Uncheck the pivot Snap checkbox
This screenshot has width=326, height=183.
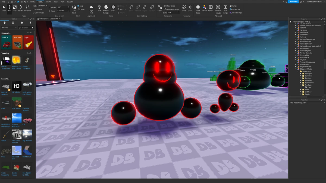[x=78, y=6]
